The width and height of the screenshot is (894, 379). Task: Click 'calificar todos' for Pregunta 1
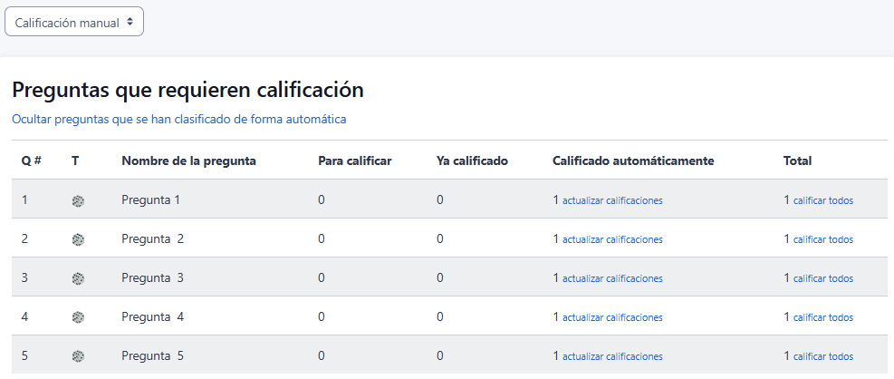point(822,201)
